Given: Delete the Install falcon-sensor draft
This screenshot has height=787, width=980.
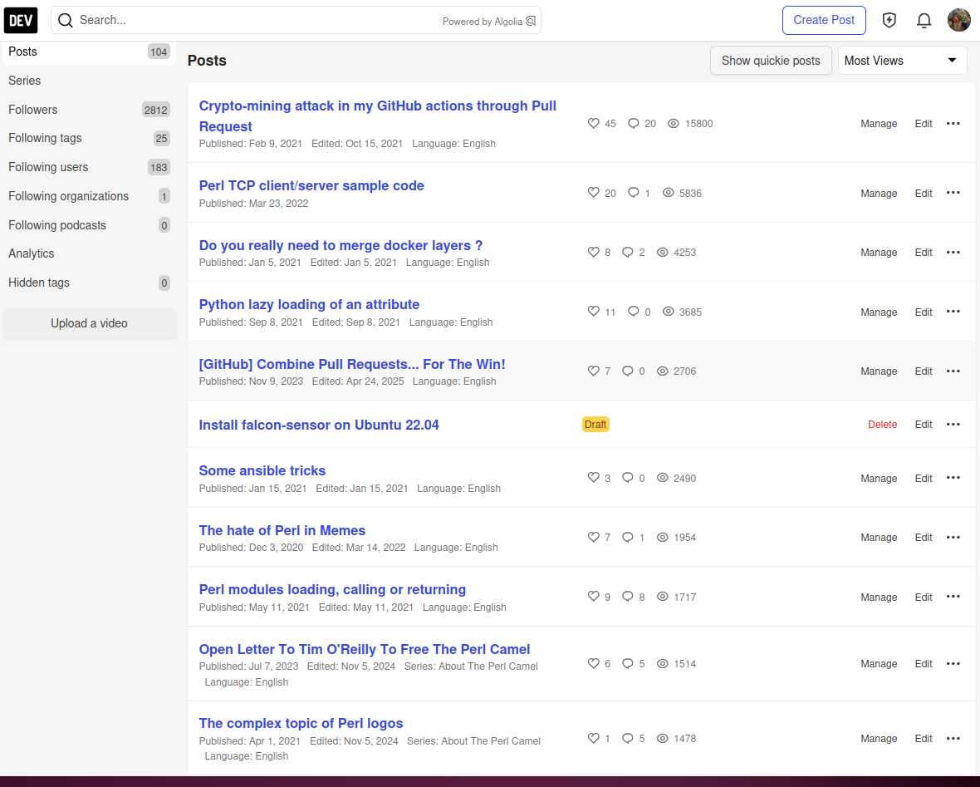Looking at the screenshot, I should coord(882,425).
